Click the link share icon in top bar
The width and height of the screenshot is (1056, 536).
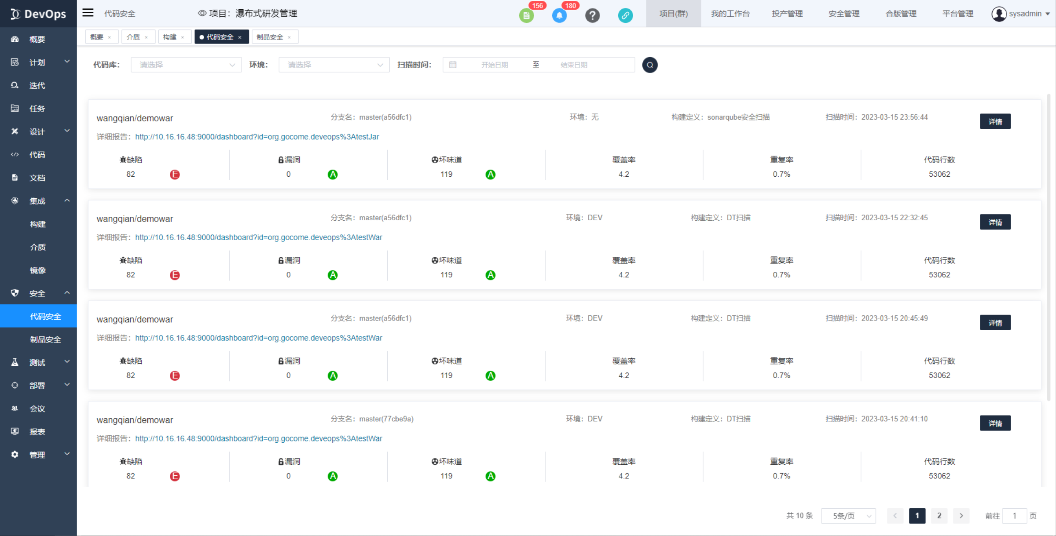pyautogui.click(x=625, y=15)
